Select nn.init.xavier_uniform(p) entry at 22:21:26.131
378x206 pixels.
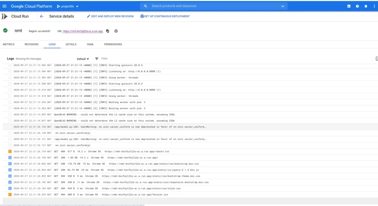click(190, 145)
